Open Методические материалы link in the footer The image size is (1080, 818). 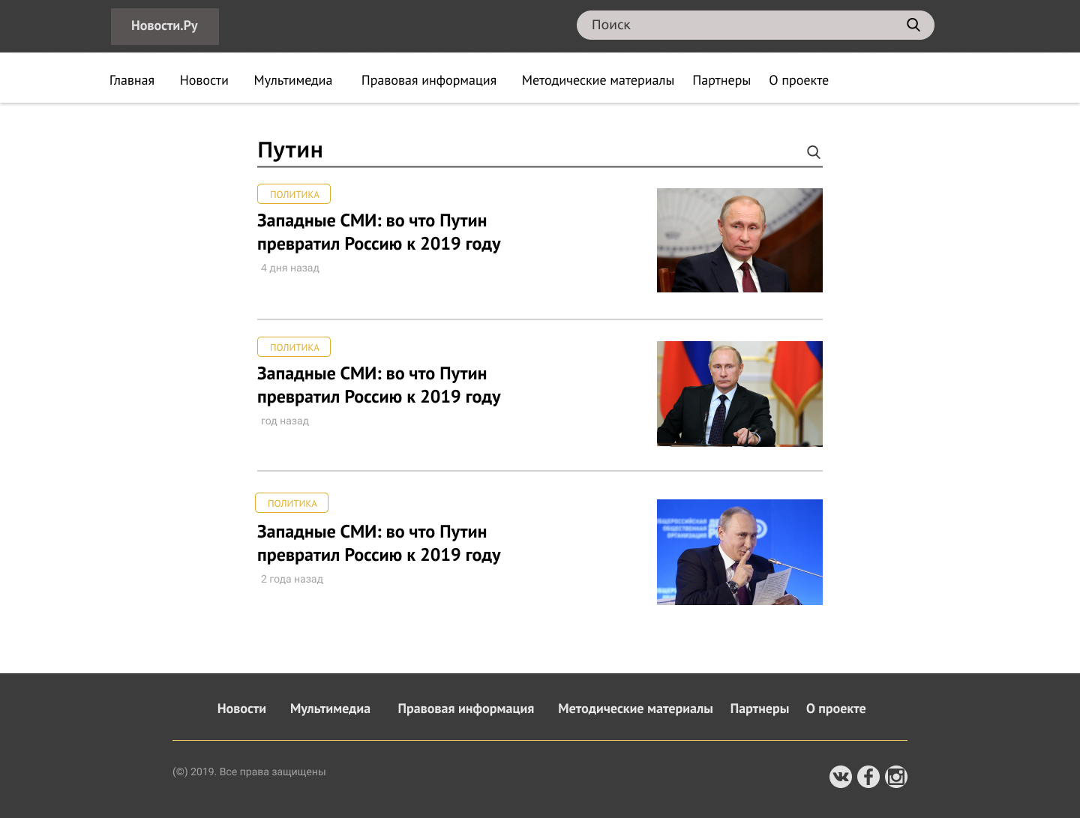tap(635, 709)
